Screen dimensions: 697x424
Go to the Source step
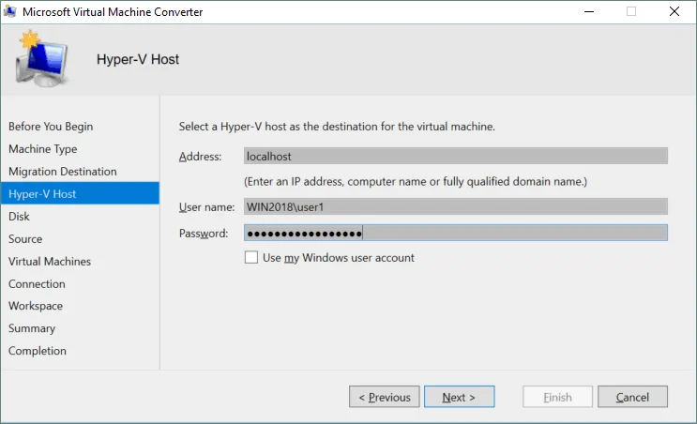pyautogui.click(x=25, y=239)
